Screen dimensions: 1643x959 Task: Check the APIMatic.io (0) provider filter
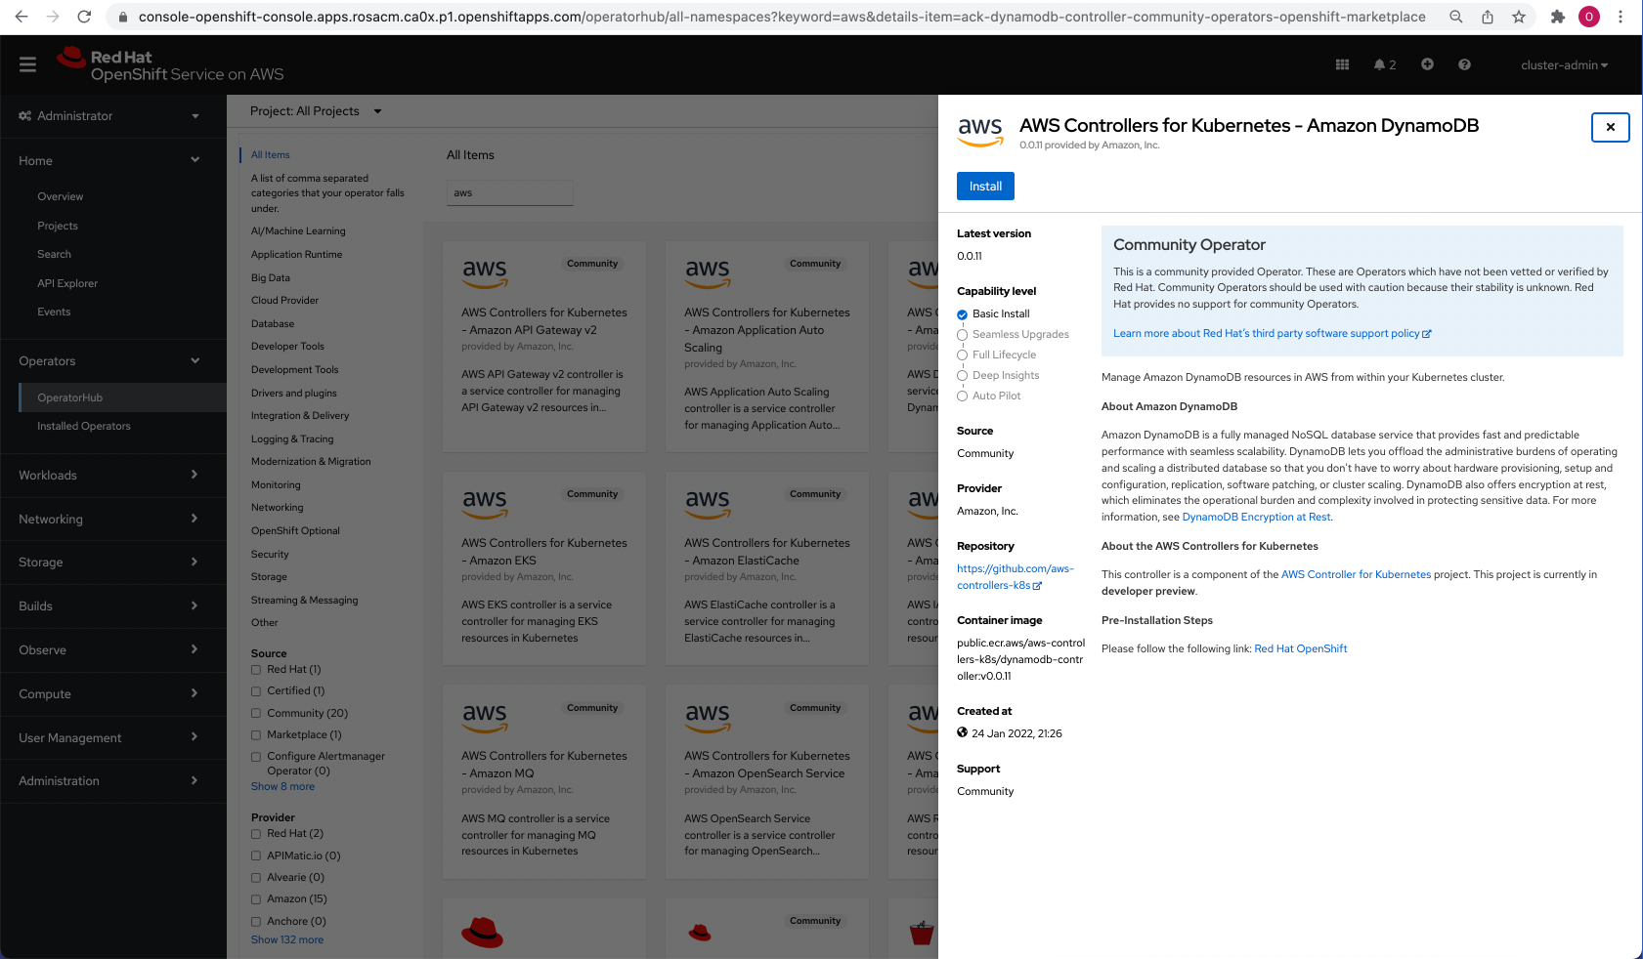tap(256, 856)
